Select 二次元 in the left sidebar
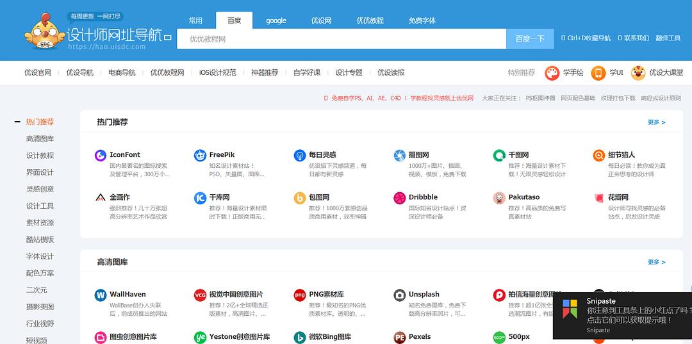The height and width of the screenshot is (344, 692). (x=37, y=290)
